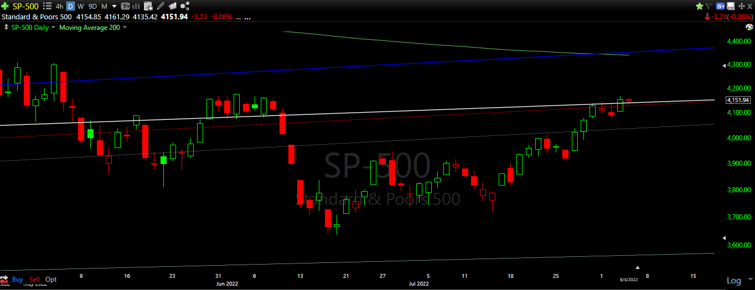
Task: Click the last price 4151.94 value
Action: click(x=174, y=17)
